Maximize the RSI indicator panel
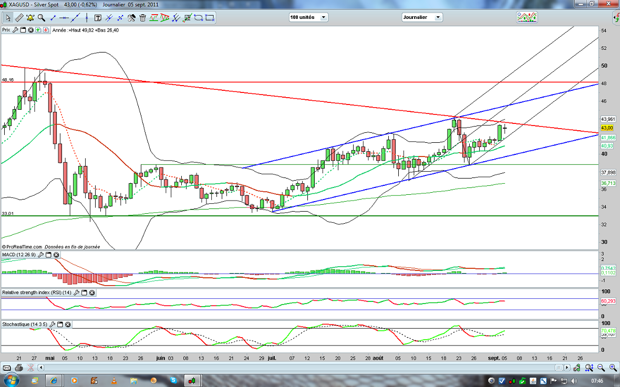The height and width of the screenshot is (387, 620). point(85,292)
